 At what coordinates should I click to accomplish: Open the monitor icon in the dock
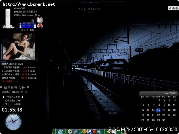89,131
